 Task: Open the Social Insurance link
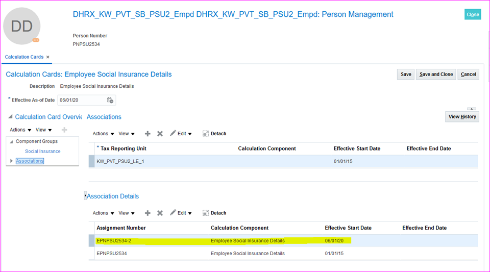click(x=42, y=152)
